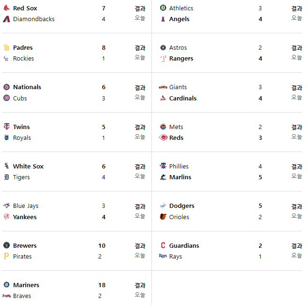Click the Marlins team logo
This screenshot has width=308, height=305.
point(163,177)
